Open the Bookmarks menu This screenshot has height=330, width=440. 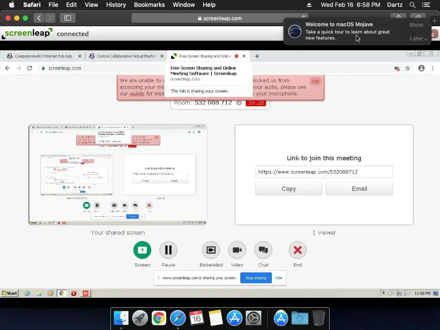click(x=149, y=5)
